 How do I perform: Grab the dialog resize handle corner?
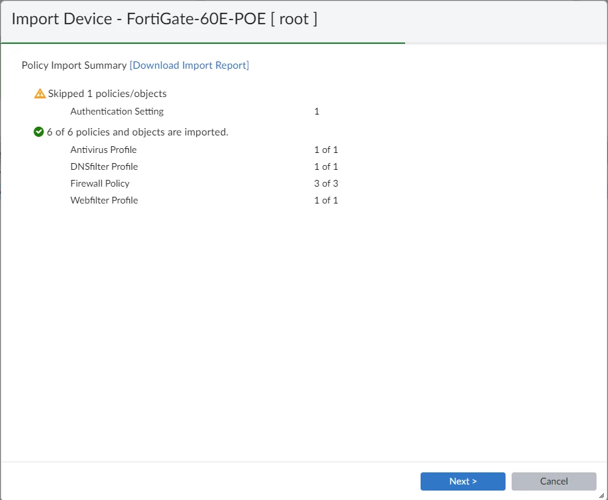coord(601,495)
